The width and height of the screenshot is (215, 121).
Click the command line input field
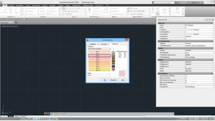point(112,114)
